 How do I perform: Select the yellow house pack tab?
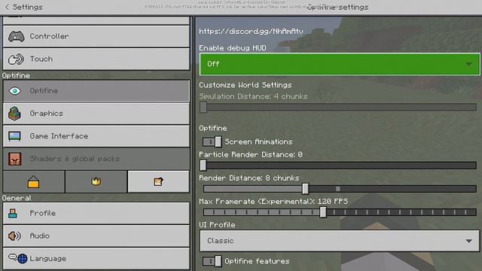point(34,181)
